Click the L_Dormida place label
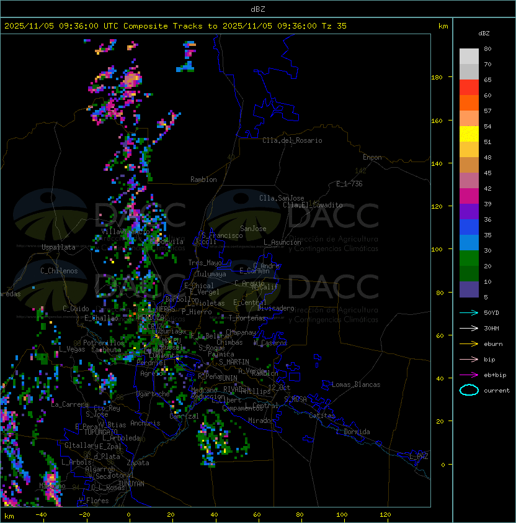This screenshot has height=523, width=516. (353, 432)
